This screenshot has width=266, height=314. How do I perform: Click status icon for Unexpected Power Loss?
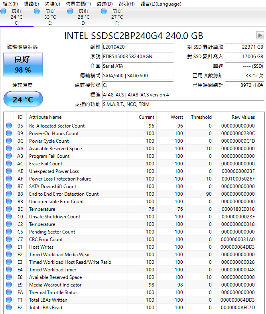(9, 171)
